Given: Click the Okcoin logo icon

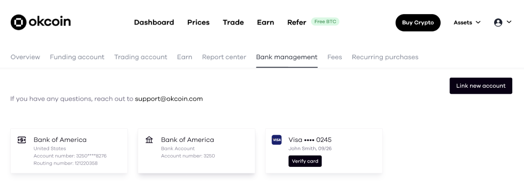Looking at the screenshot, I should point(18,23).
